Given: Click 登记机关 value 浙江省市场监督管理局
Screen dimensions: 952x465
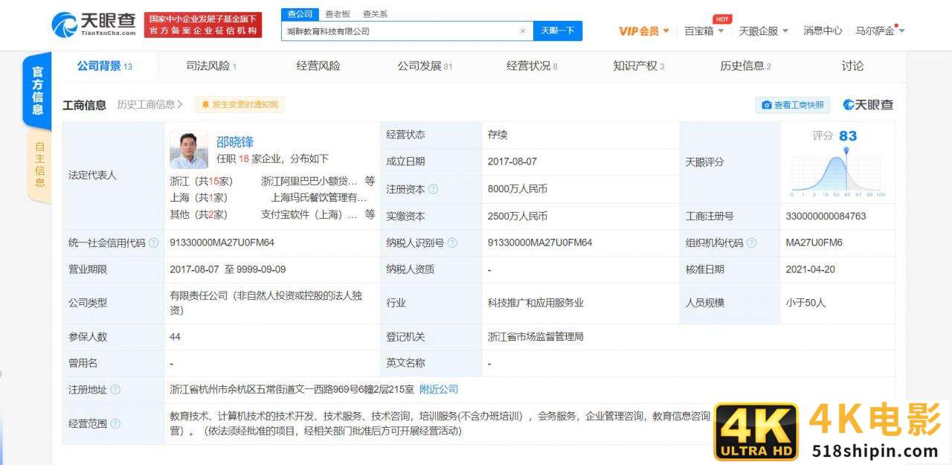Looking at the screenshot, I should 535,336.
